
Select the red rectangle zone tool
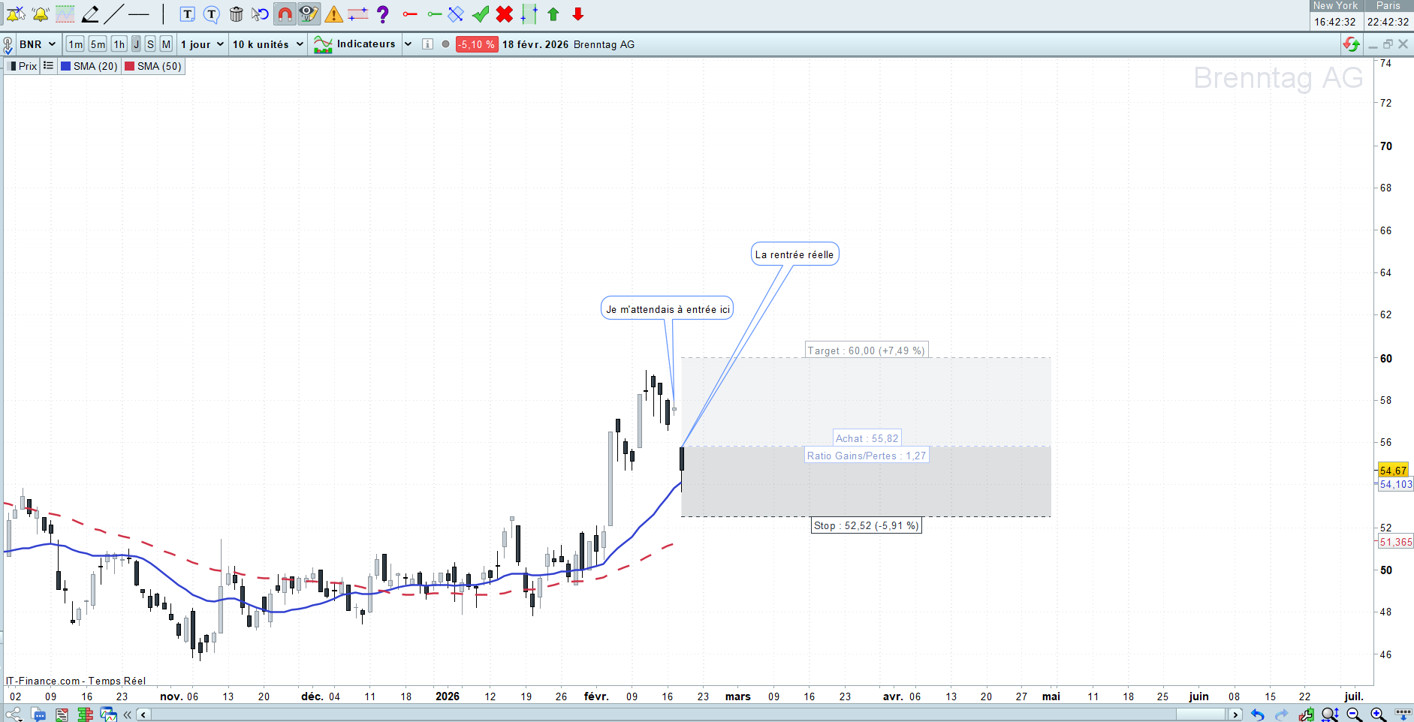pos(358,14)
